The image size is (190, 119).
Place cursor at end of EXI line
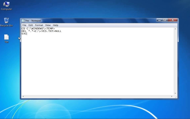(27, 34)
